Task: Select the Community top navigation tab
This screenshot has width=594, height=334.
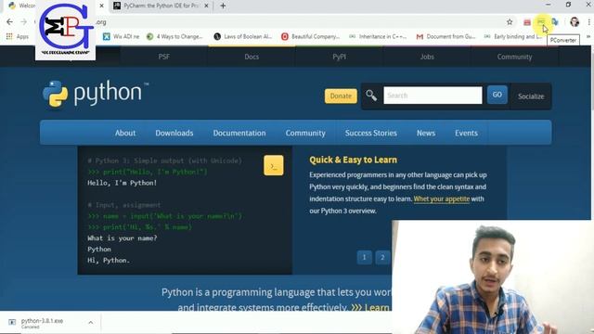Action: coord(514,57)
